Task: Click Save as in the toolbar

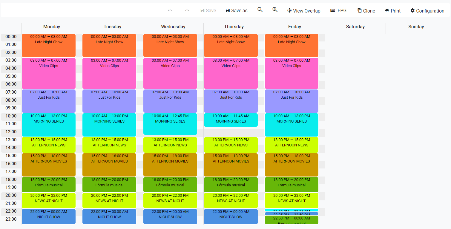Action: 237,11
